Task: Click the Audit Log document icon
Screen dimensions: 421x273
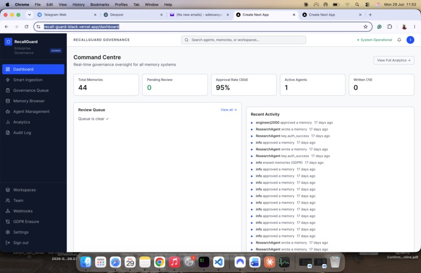Action: pos(8,133)
